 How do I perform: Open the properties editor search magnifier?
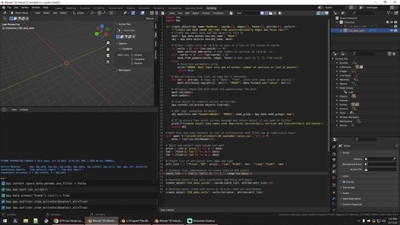357,139
